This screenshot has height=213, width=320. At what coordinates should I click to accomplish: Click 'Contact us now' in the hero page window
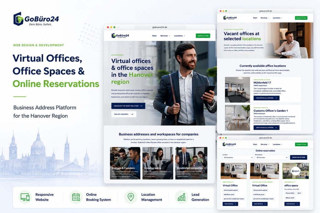tap(203, 36)
